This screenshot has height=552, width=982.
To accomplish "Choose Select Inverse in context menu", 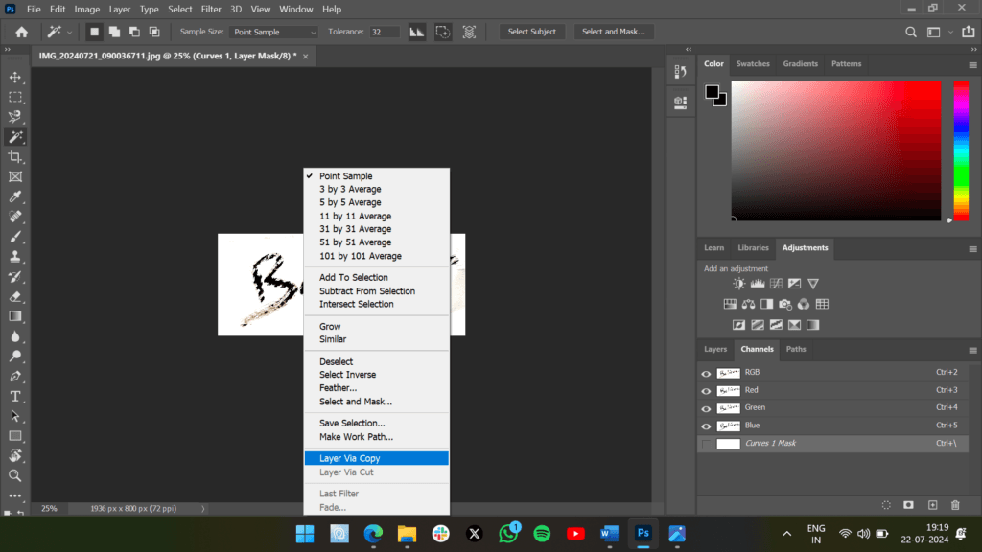I will (347, 375).
